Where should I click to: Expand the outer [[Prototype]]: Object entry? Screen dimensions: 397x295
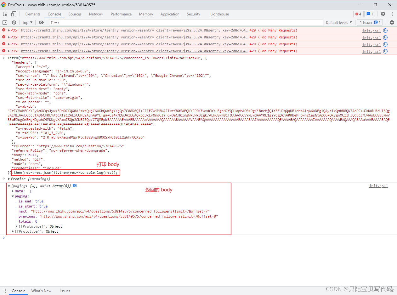(x=13, y=231)
